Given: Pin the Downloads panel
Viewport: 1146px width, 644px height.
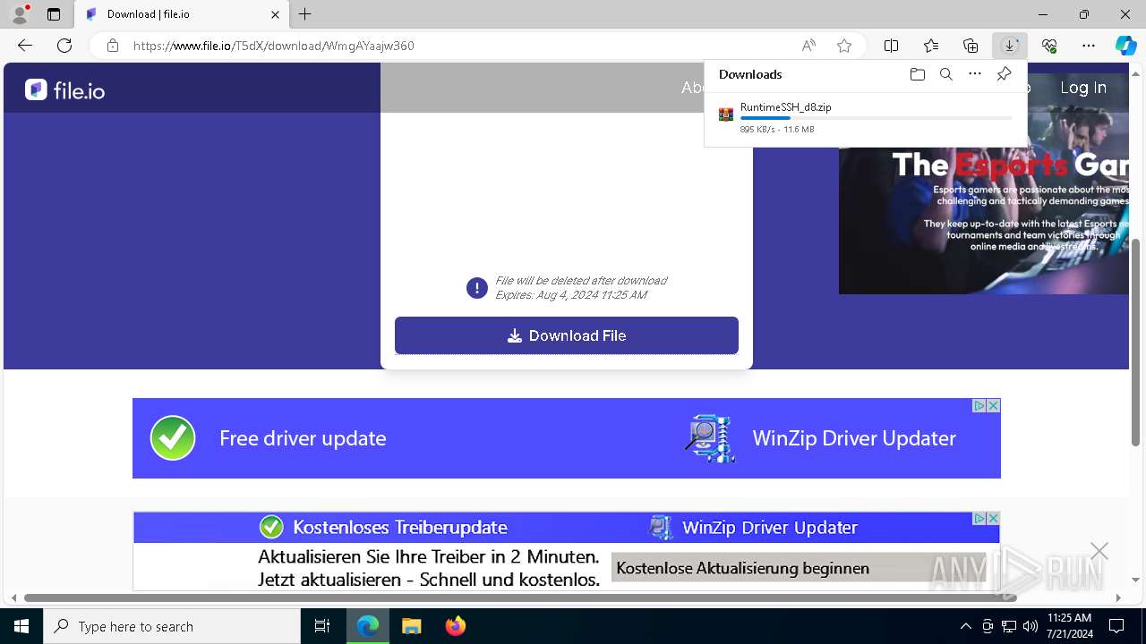Looking at the screenshot, I should click(1004, 74).
